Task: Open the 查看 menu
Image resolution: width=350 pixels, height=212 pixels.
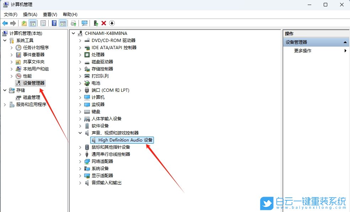Action: pos(49,15)
